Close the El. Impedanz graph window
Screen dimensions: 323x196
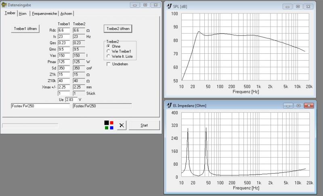tap(308, 105)
